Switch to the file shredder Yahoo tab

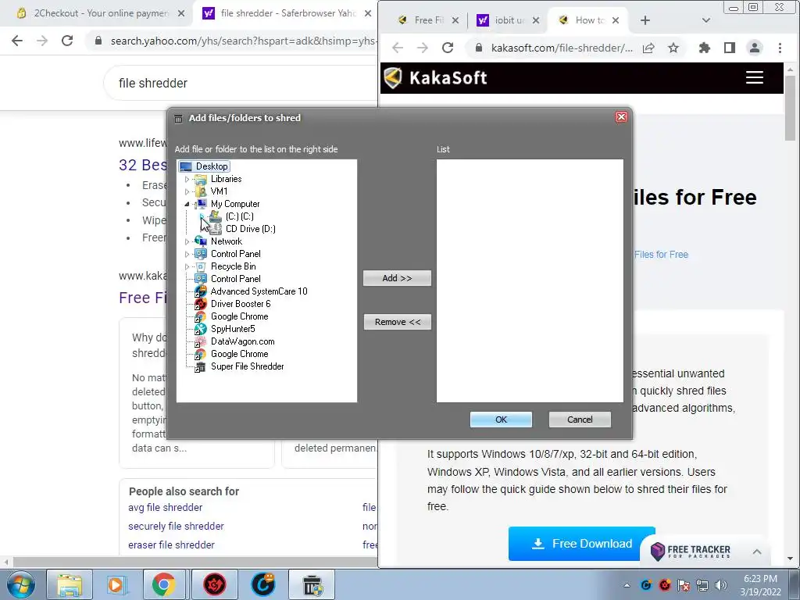point(287,13)
